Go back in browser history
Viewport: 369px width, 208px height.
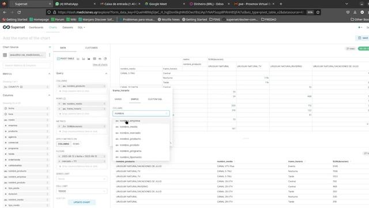(x=5, y=12)
